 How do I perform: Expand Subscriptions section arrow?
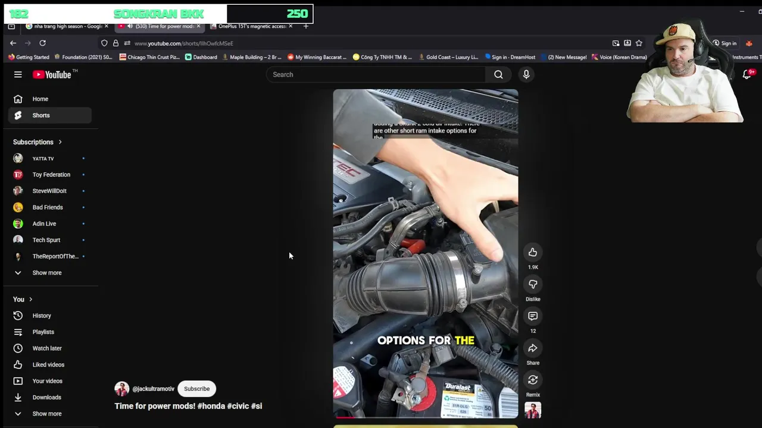point(60,142)
